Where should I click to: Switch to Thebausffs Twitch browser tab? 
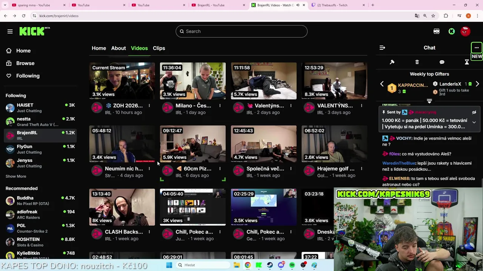tap(338, 5)
